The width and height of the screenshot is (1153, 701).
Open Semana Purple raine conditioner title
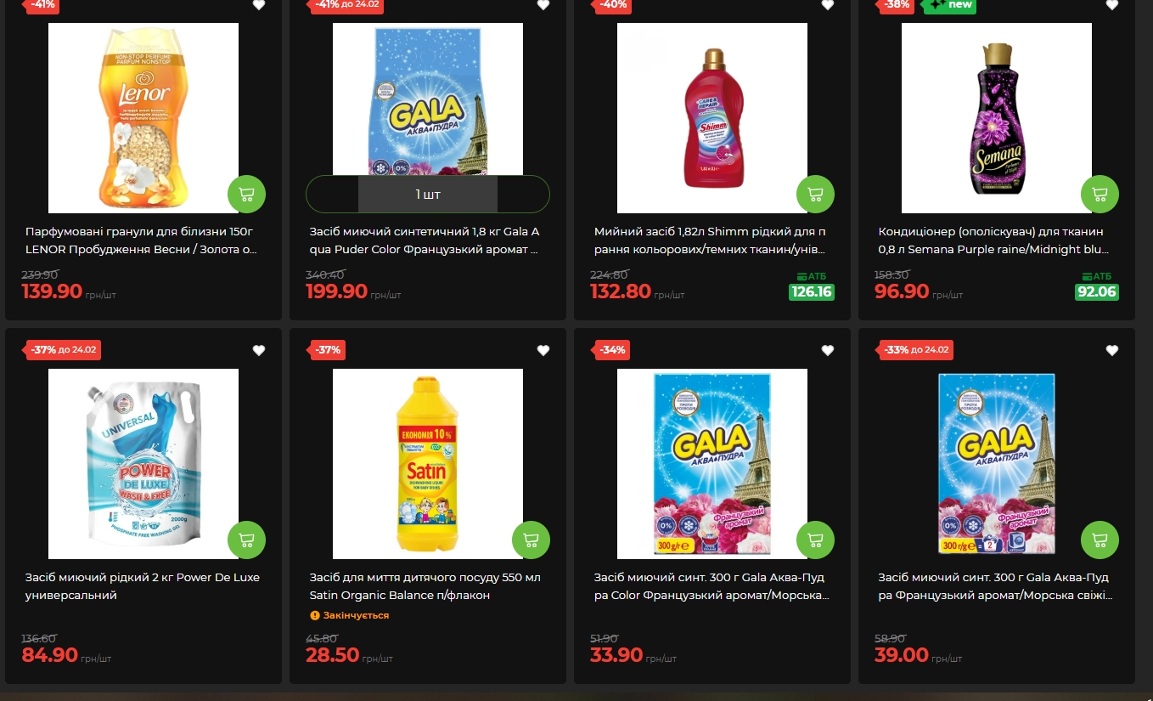click(993, 240)
